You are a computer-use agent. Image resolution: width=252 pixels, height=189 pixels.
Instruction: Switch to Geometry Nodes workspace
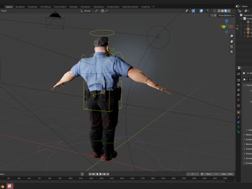click(x=130, y=7)
